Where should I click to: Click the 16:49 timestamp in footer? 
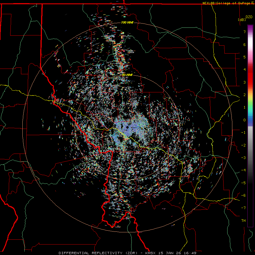click(191, 253)
